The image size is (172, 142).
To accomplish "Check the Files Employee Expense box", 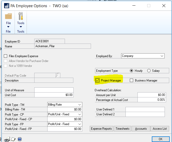I will coord(6,56).
